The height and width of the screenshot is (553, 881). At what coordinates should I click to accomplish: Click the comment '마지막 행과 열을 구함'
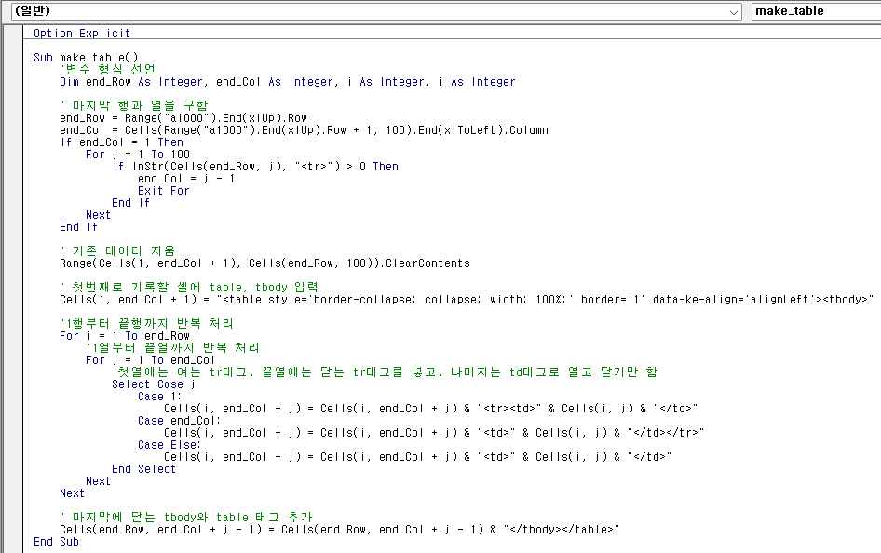click(134, 105)
